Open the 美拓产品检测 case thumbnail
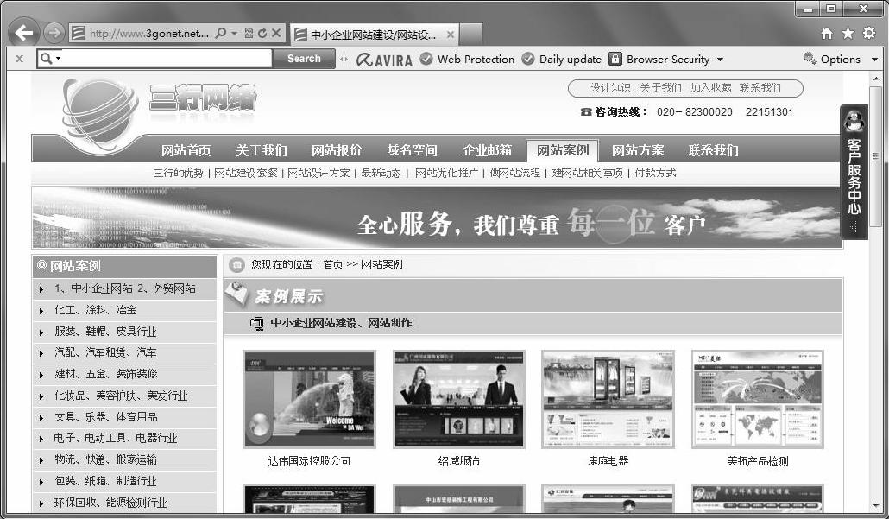This screenshot has height=519, width=889. tap(758, 399)
